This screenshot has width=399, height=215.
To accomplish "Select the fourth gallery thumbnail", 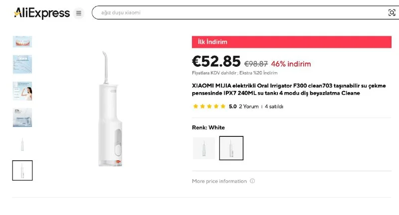I will (22, 117).
